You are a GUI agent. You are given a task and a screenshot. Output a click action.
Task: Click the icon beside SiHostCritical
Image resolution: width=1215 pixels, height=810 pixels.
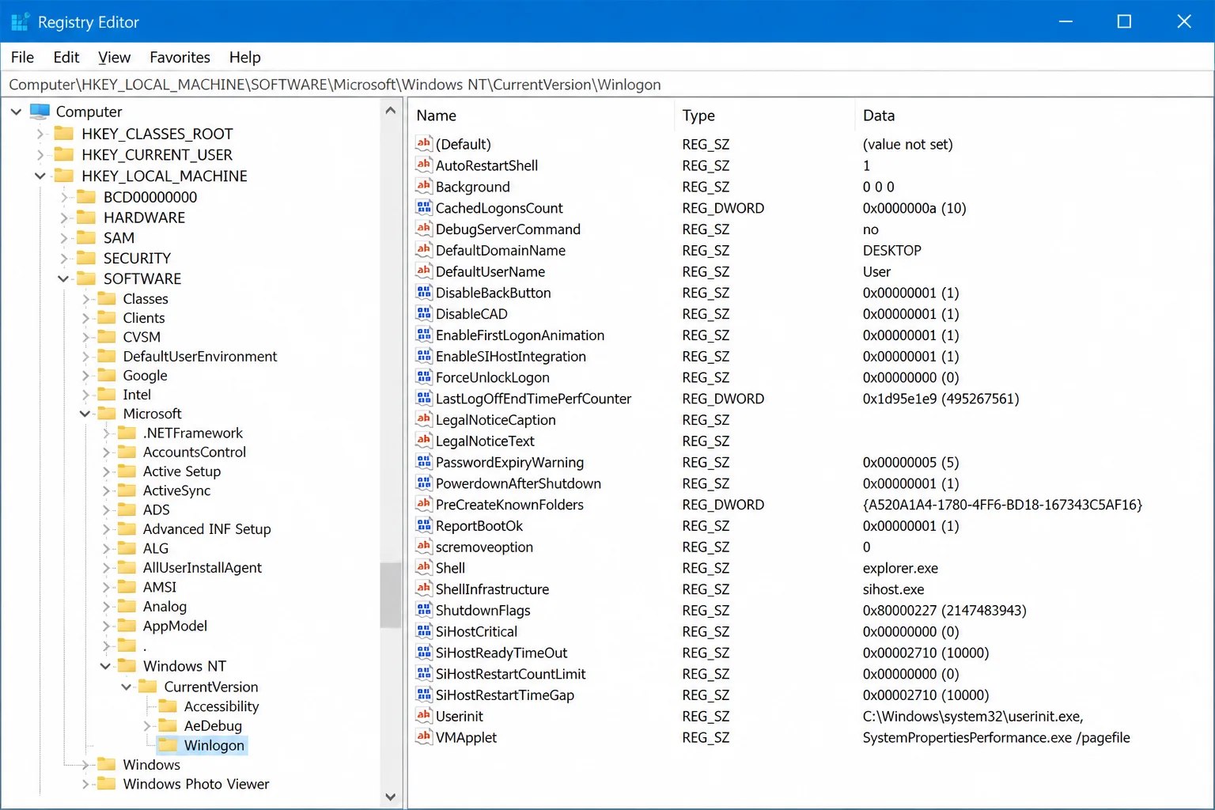point(424,630)
